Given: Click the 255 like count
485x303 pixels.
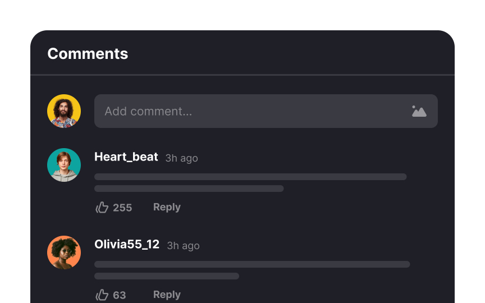Looking at the screenshot, I should [122, 208].
